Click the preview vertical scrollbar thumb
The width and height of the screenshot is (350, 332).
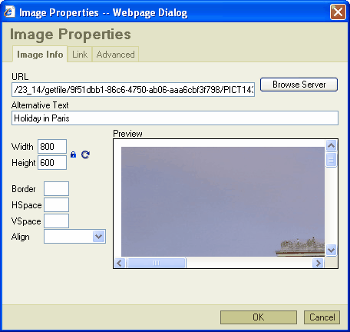pyautogui.click(x=331, y=160)
